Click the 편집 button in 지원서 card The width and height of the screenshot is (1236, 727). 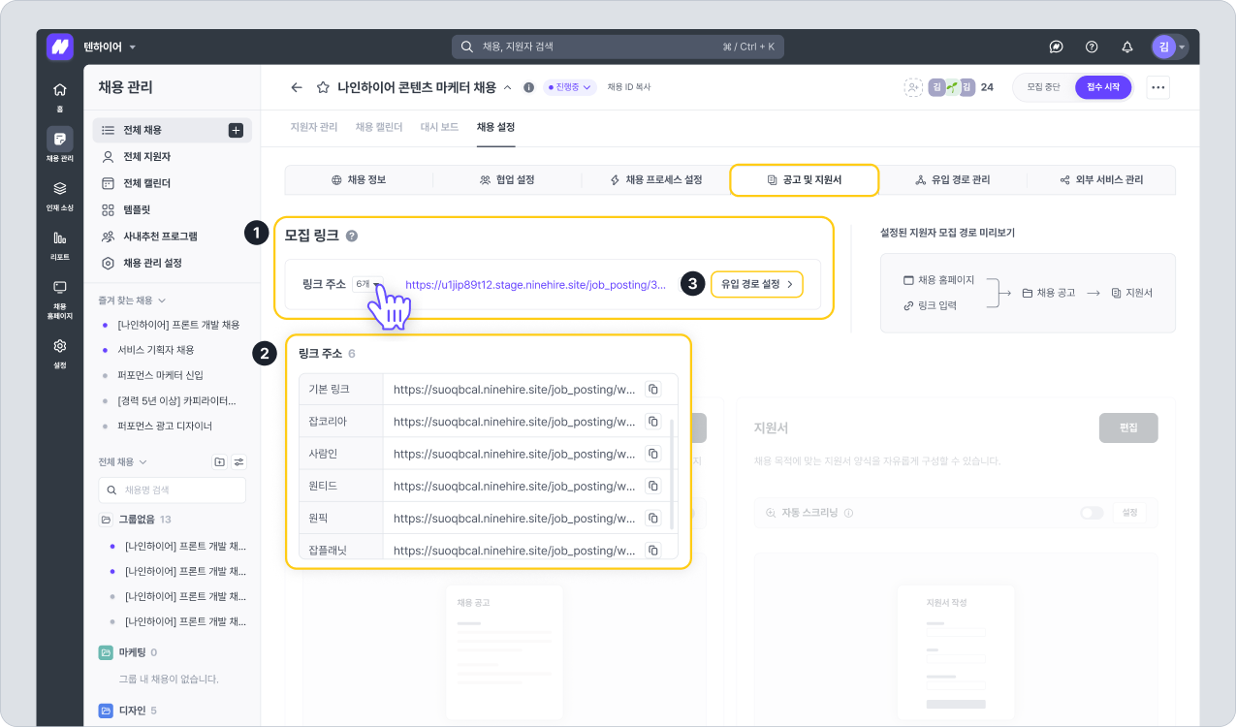(x=1128, y=427)
